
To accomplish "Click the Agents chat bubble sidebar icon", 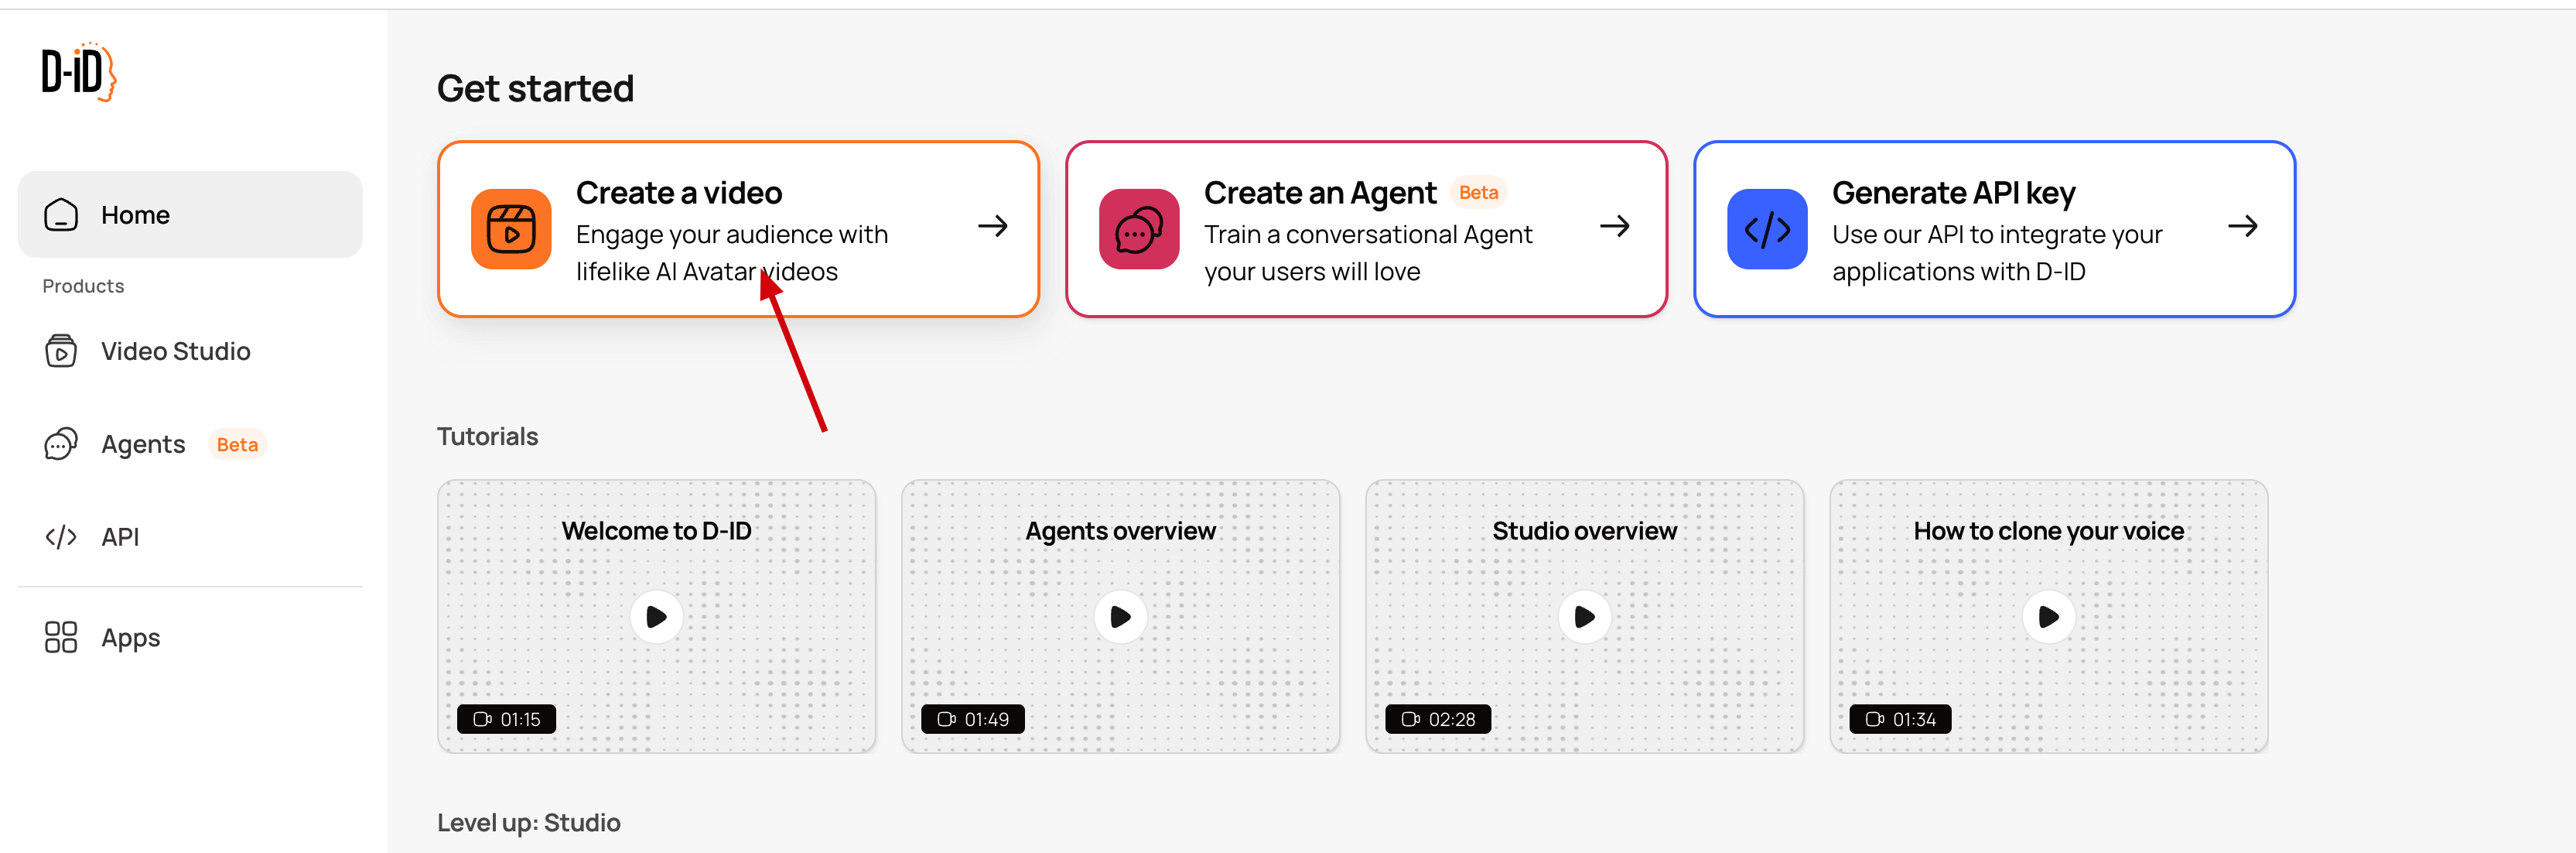I will coord(60,444).
